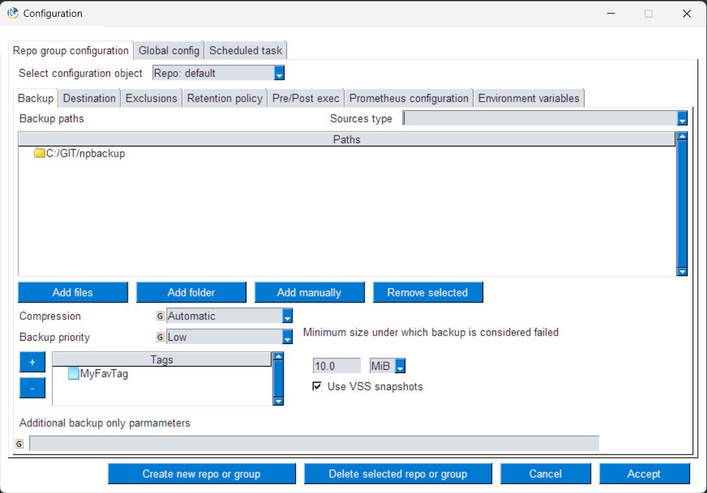Toggle the Use VSS snapshots checkbox
Image resolution: width=707 pixels, height=493 pixels.
pyautogui.click(x=317, y=386)
